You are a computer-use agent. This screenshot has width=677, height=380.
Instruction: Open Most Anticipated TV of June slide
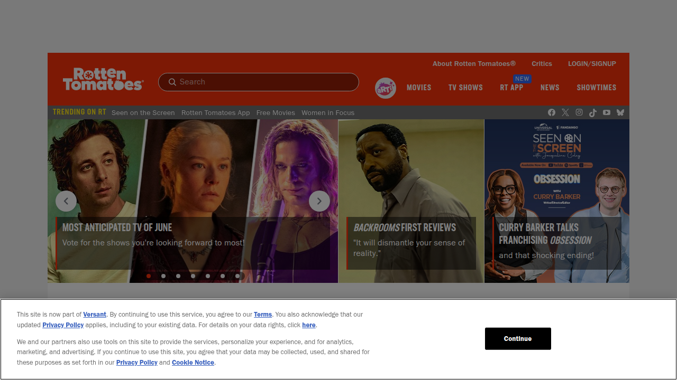(193, 201)
